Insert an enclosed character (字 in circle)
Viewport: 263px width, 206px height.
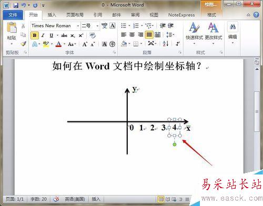click(112, 44)
